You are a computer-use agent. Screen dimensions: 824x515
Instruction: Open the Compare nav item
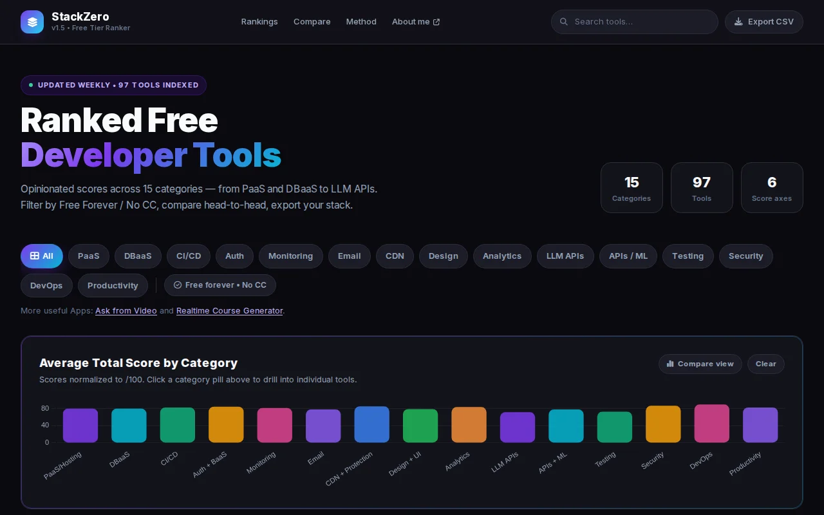312,22
